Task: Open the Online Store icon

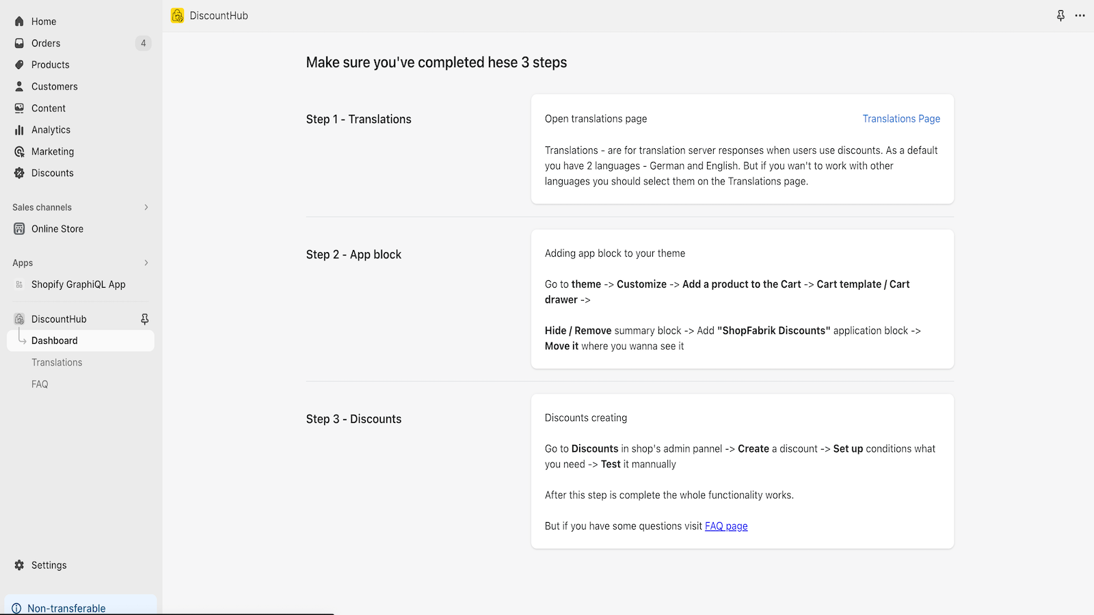Action: pyautogui.click(x=19, y=229)
